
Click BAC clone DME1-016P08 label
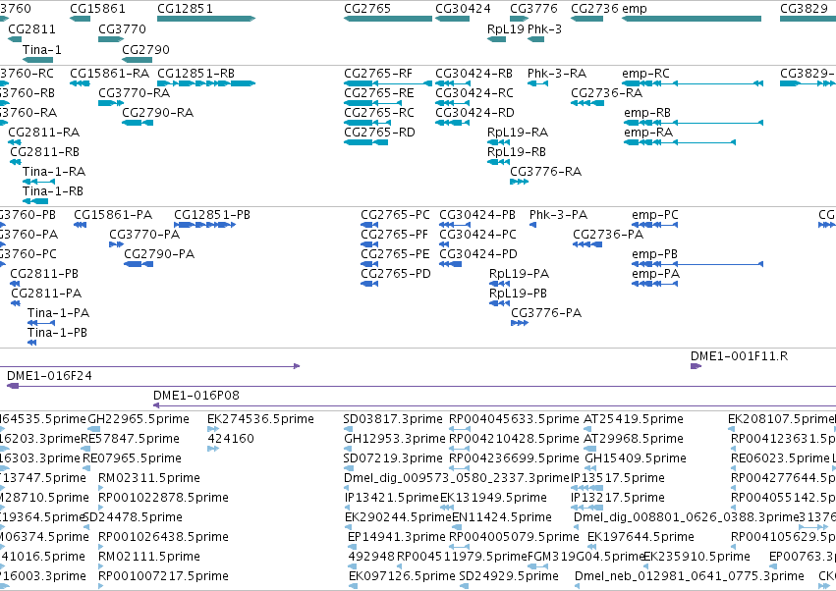[196, 396]
